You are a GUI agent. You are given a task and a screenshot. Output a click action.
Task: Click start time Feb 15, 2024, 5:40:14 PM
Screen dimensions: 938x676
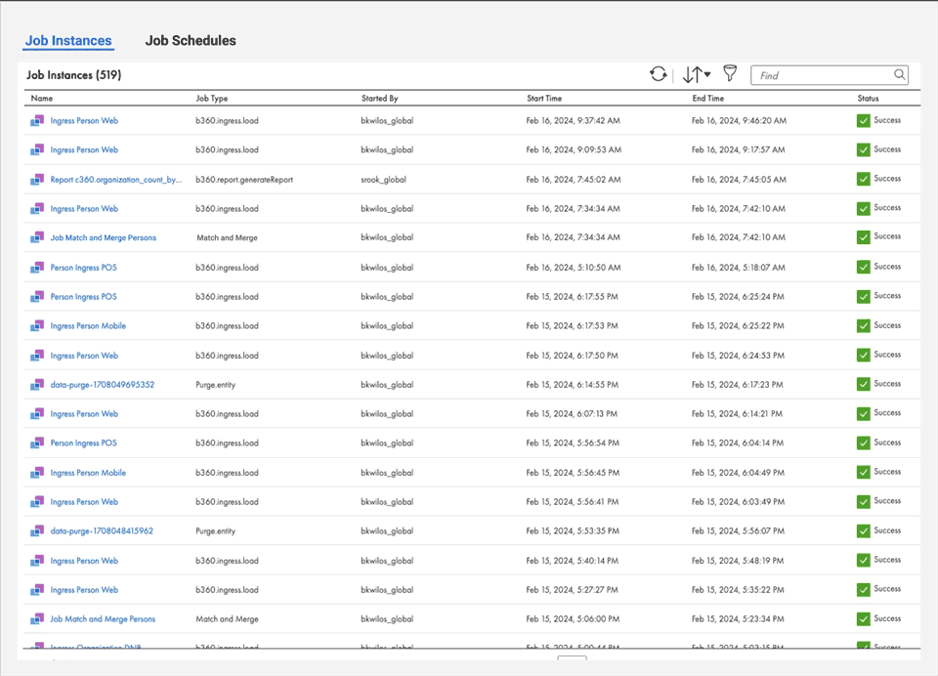[573, 561]
